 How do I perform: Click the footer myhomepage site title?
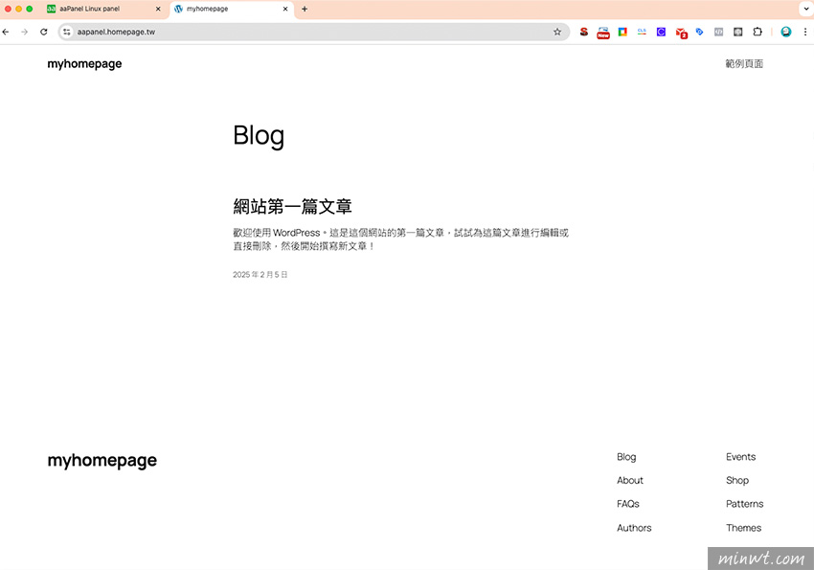pos(102,461)
